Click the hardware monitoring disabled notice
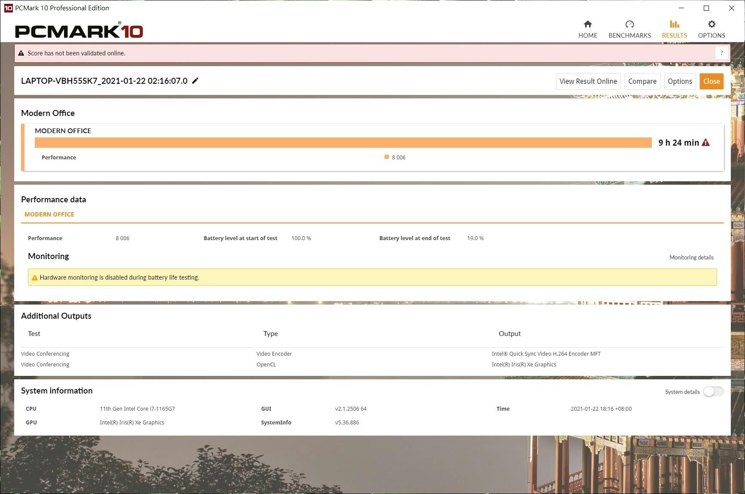Viewport: 745px width, 494px height. click(x=372, y=277)
